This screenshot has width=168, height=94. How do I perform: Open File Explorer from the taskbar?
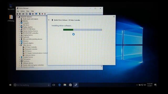(65, 85)
